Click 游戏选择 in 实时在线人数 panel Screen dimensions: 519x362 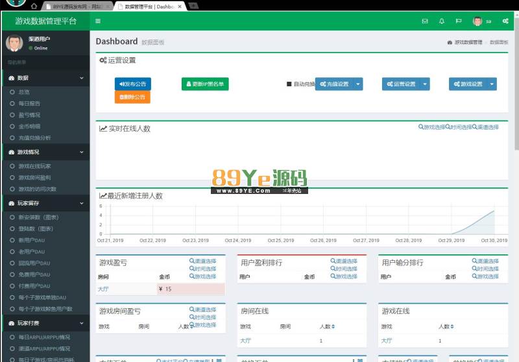click(431, 127)
